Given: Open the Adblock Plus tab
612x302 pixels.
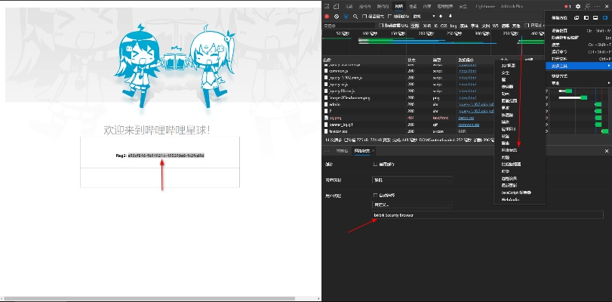Looking at the screenshot, I should (x=512, y=7).
